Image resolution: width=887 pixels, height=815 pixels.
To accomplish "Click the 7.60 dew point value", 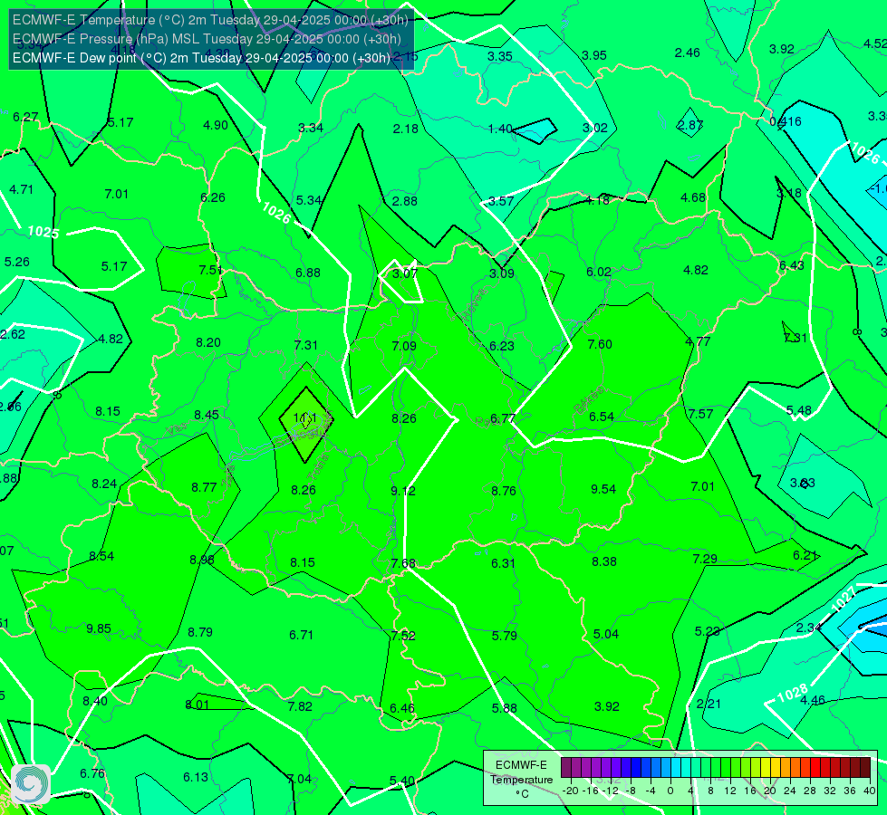I will pos(600,344).
